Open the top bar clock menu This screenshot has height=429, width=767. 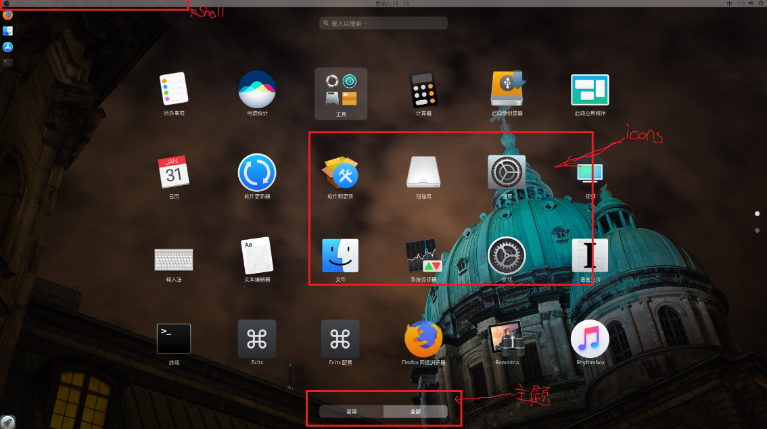pos(392,3)
